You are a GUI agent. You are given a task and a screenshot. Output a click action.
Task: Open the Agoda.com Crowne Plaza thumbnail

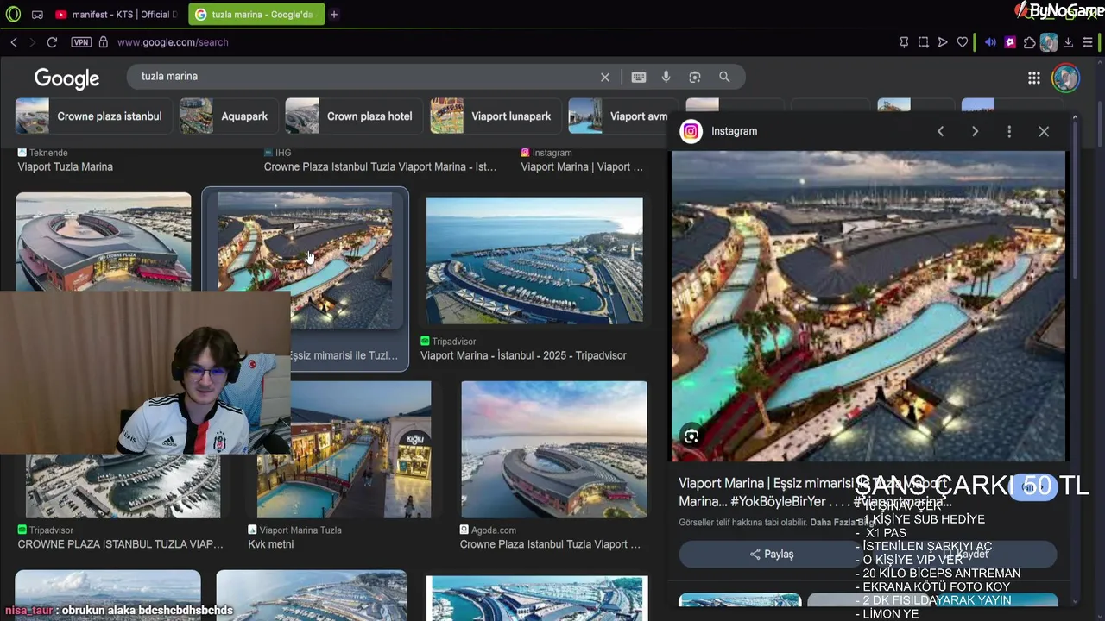[553, 449]
